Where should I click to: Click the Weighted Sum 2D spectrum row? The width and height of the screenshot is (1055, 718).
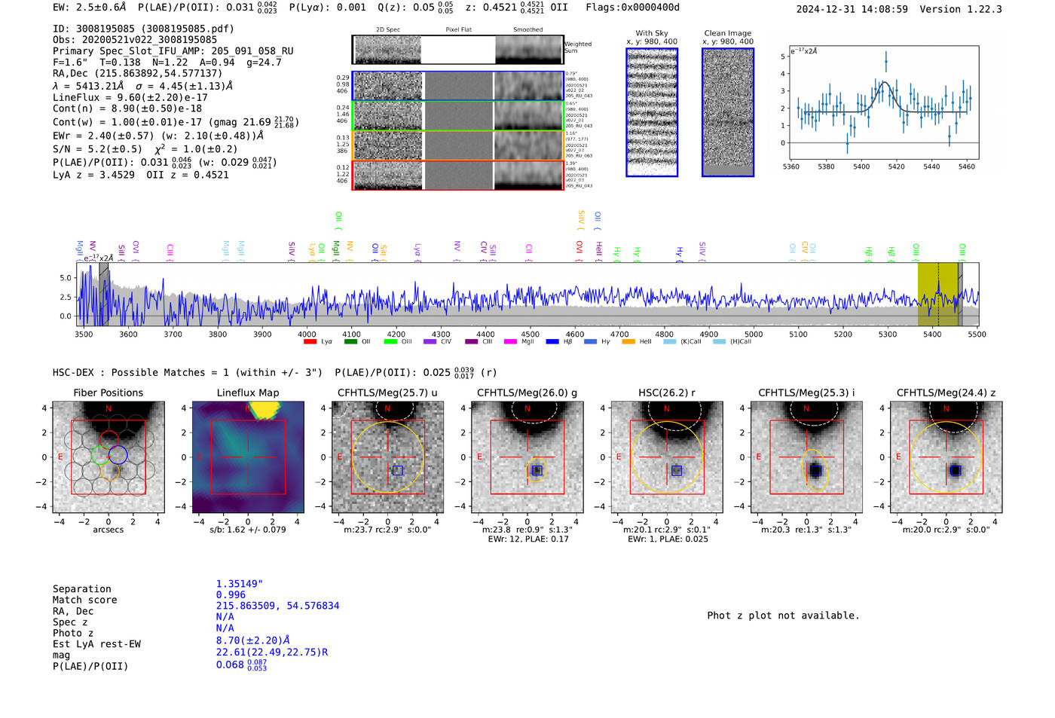[457, 50]
